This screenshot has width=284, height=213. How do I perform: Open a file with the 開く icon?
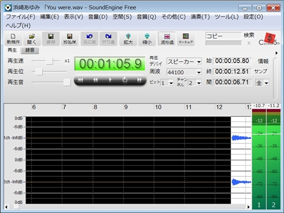(x=31, y=39)
